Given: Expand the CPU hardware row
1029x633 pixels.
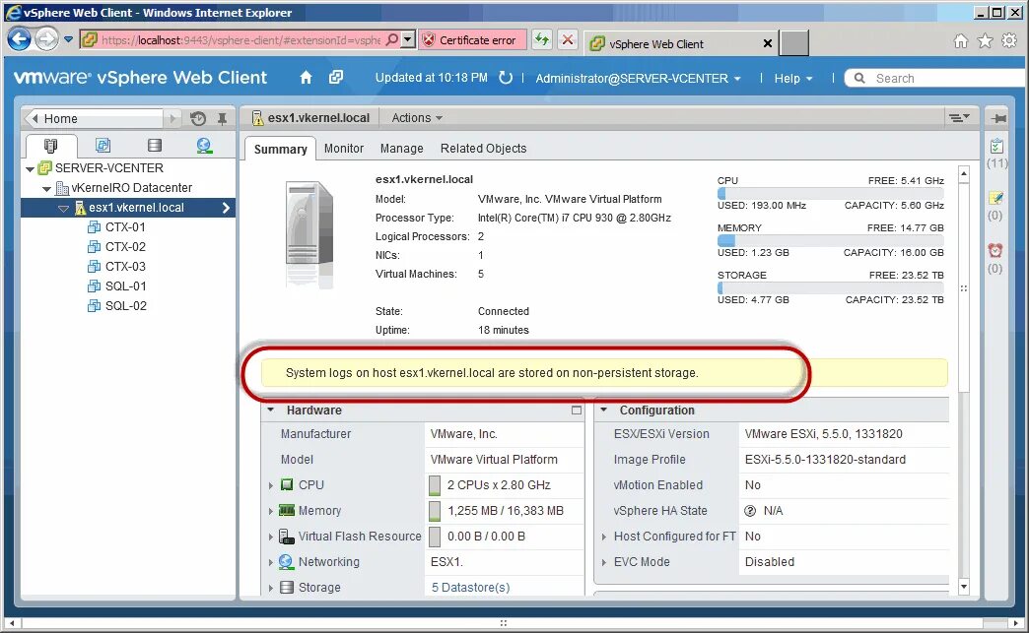Looking at the screenshot, I should [270, 485].
